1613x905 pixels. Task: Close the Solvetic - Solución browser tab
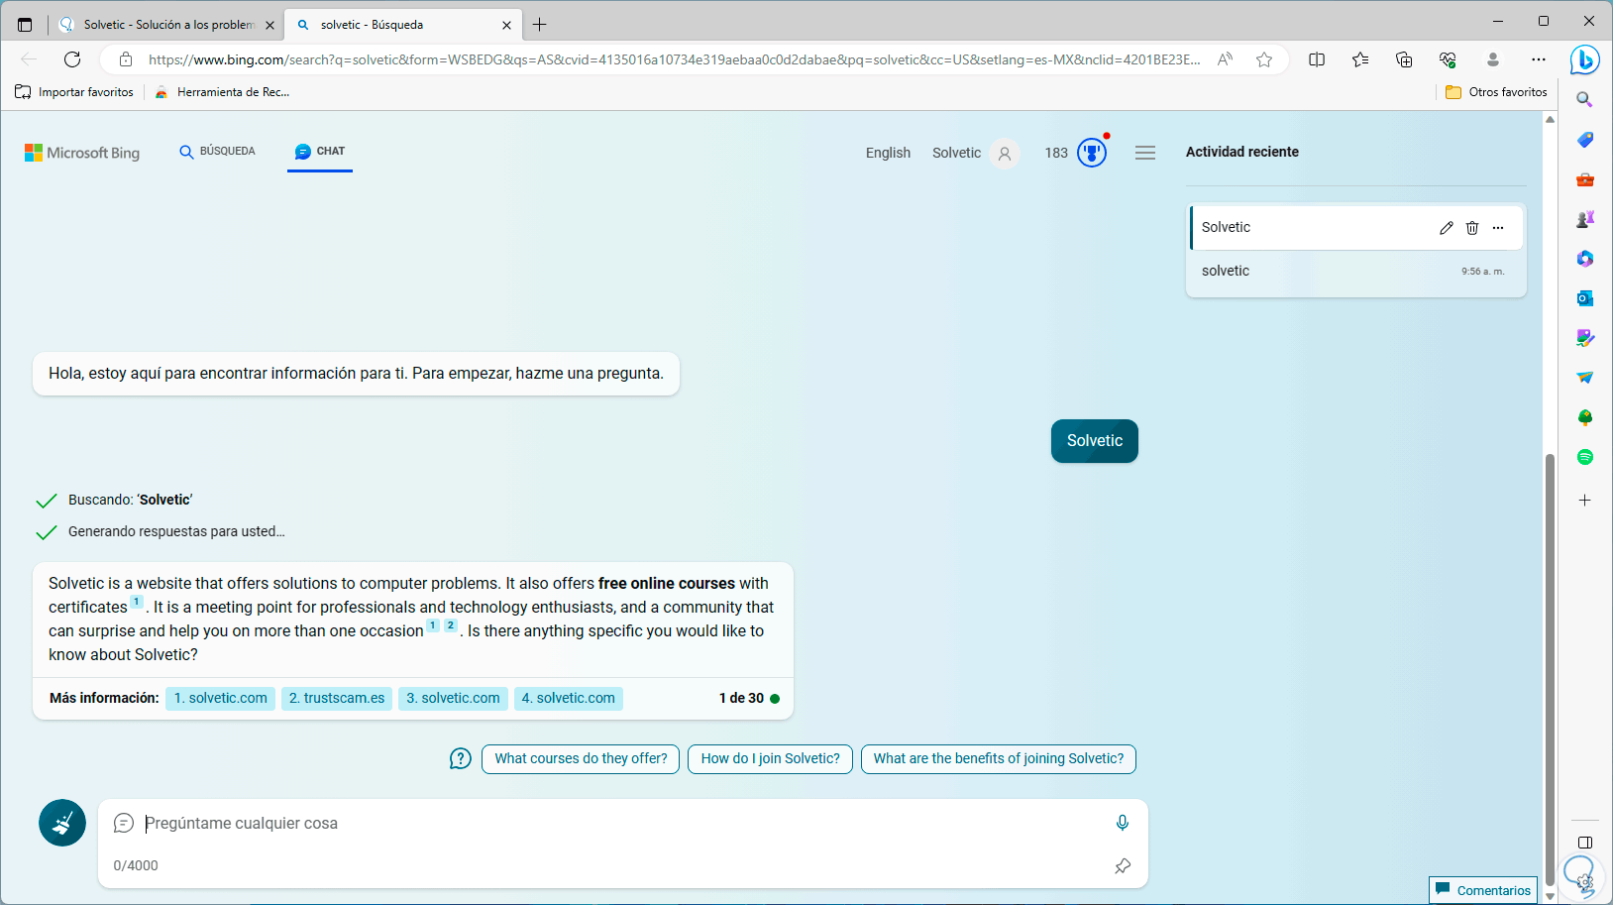click(269, 25)
